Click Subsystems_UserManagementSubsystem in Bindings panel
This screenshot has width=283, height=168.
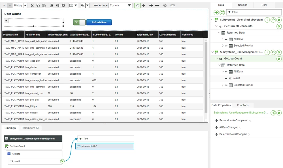33,139
